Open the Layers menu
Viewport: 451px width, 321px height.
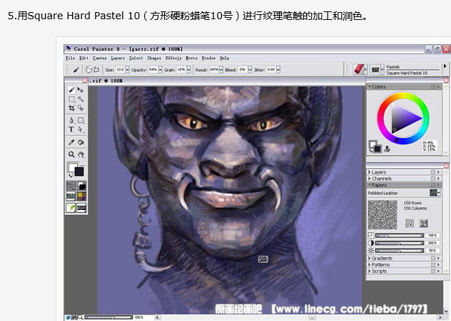(x=118, y=58)
